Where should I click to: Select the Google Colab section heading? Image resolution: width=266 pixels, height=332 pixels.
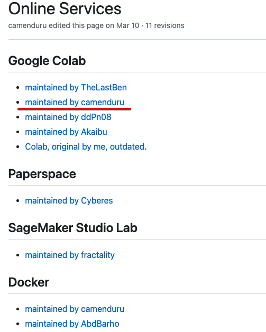[47, 61]
